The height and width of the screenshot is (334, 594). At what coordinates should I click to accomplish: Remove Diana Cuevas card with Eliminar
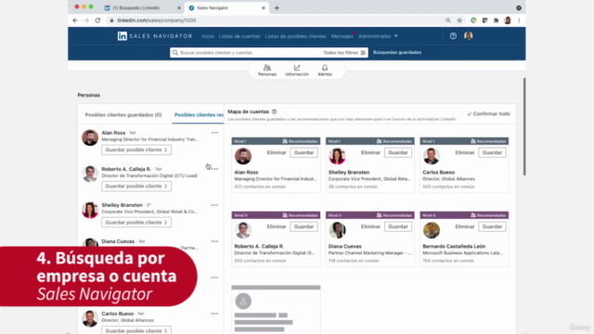[x=370, y=226]
